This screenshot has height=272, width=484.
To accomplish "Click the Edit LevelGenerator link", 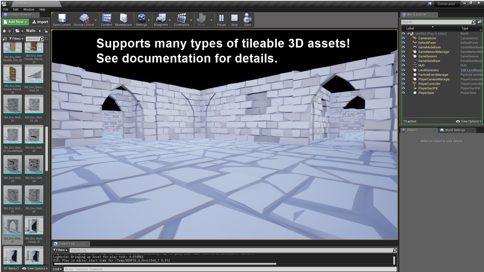I will 471,70.
